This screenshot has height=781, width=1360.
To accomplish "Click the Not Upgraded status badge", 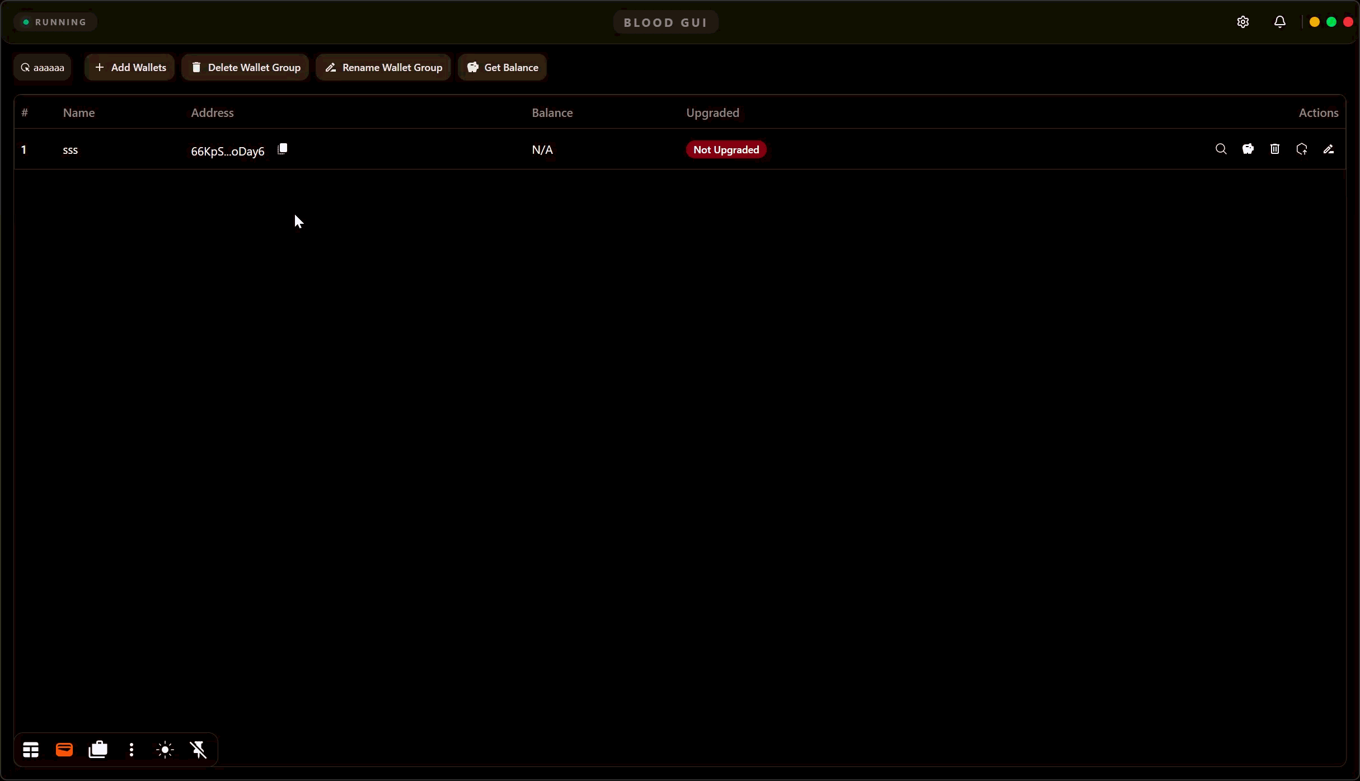I will point(726,150).
